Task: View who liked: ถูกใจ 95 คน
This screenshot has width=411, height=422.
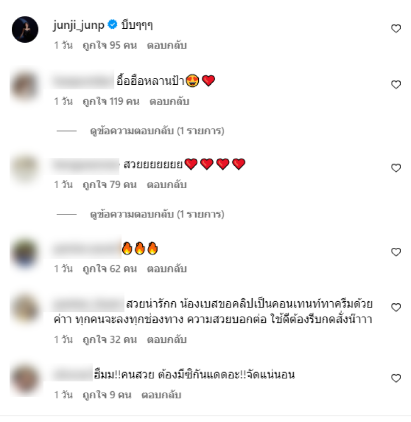Action: [x=110, y=45]
